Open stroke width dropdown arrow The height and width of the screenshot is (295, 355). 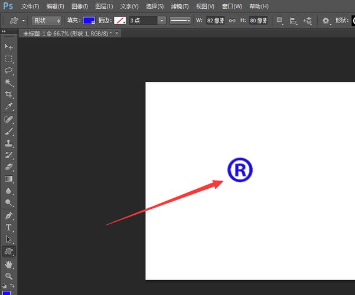(x=162, y=21)
